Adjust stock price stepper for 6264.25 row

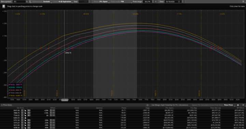(x=22, y=118)
